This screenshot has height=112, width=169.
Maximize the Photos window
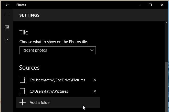point(150,5)
